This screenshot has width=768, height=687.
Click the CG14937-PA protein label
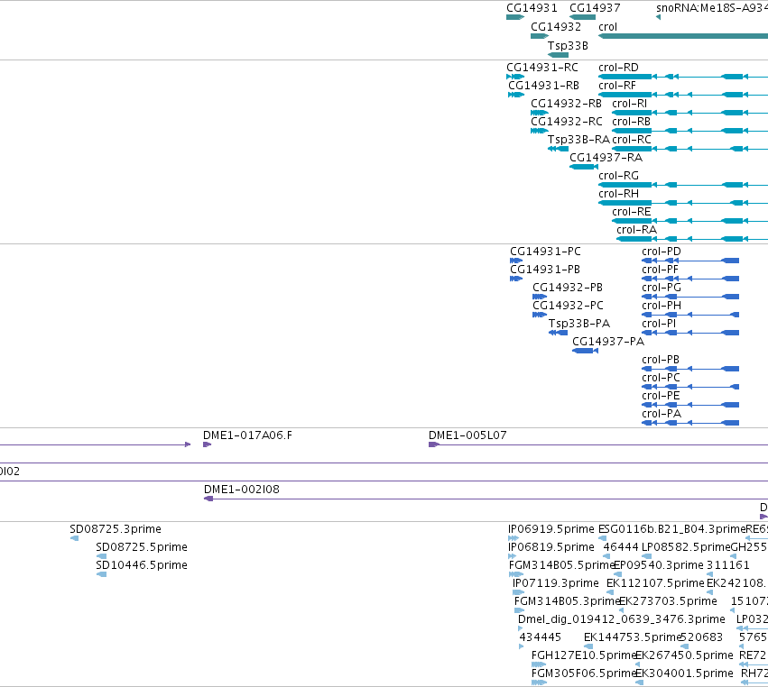608,342
